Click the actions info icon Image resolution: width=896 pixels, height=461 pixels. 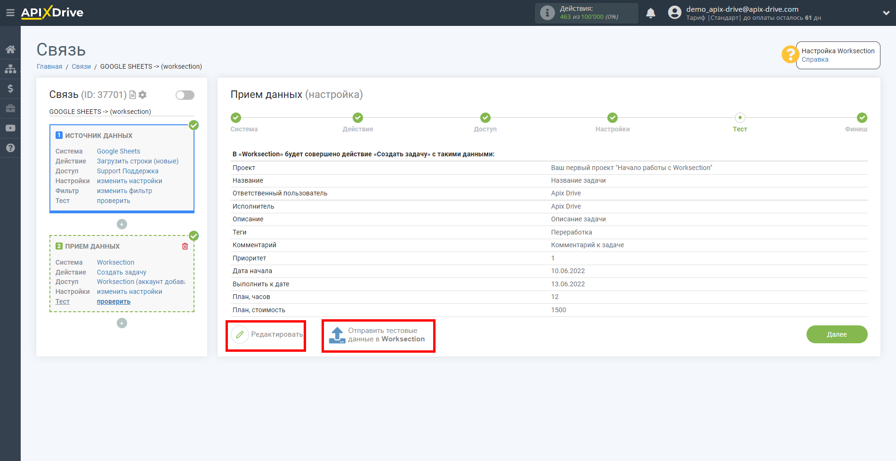pyautogui.click(x=547, y=13)
